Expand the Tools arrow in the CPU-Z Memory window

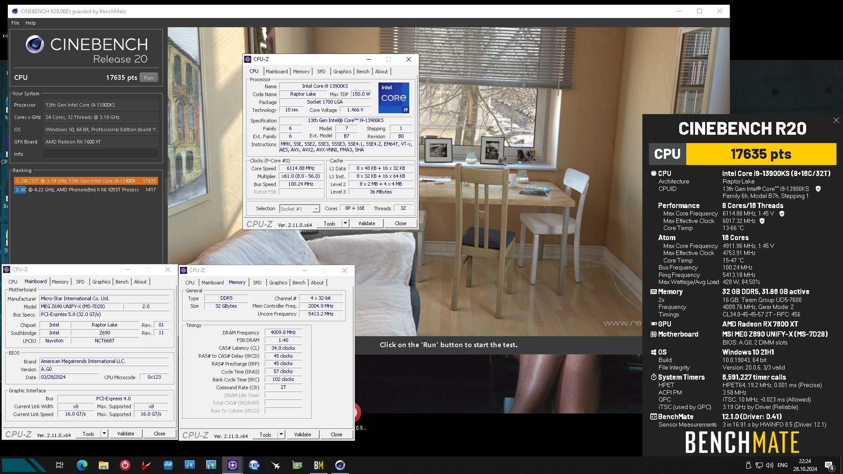(281, 434)
